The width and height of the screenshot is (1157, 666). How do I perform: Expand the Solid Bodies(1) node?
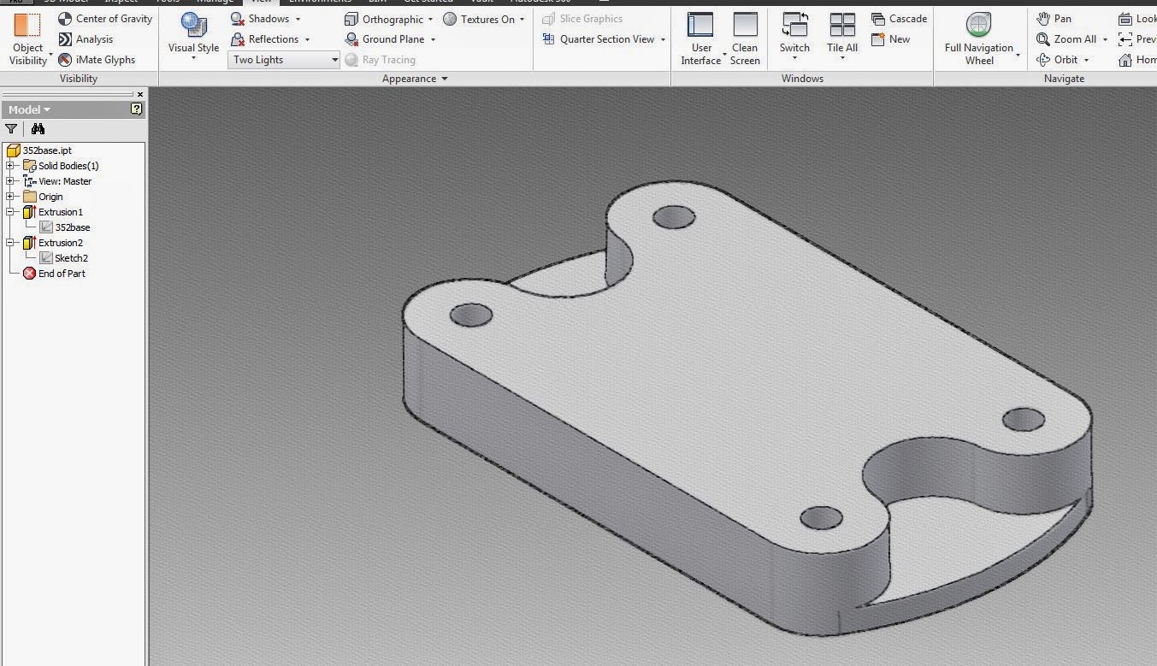pos(10,166)
